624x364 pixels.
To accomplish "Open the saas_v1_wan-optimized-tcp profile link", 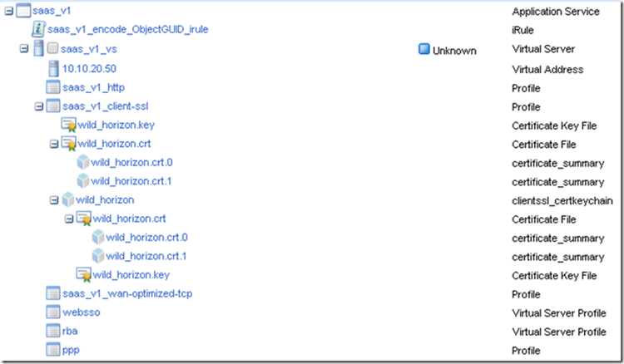I will 127,293.
